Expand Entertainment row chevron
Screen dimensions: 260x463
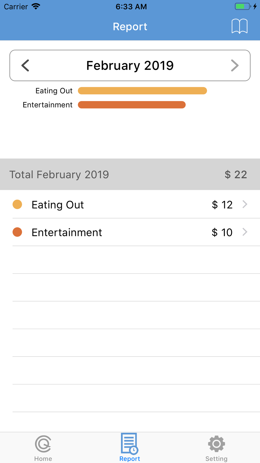(245, 232)
